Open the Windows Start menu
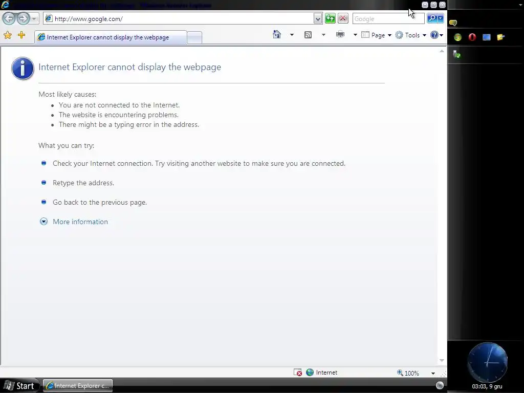The width and height of the screenshot is (524, 393). point(19,386)
